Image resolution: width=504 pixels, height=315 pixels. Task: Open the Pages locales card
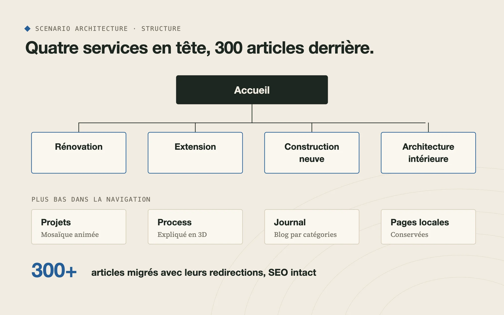(x=428, y=227)
